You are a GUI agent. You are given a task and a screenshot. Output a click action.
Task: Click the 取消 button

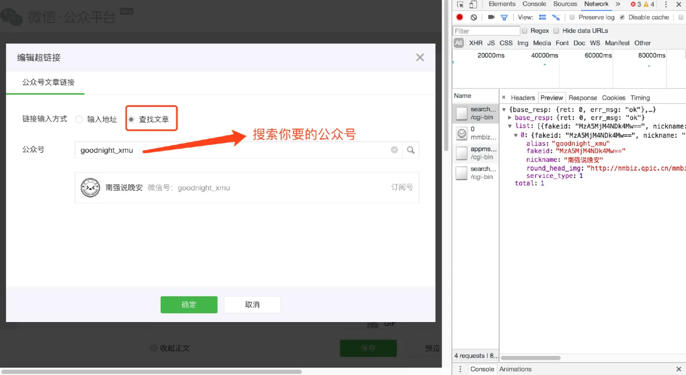[x=252, y=304]
